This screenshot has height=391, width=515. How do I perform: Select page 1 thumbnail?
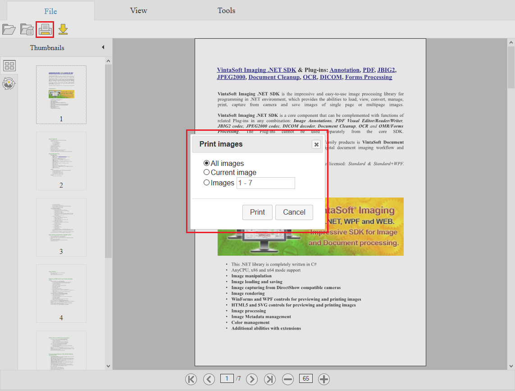[61, 94]
